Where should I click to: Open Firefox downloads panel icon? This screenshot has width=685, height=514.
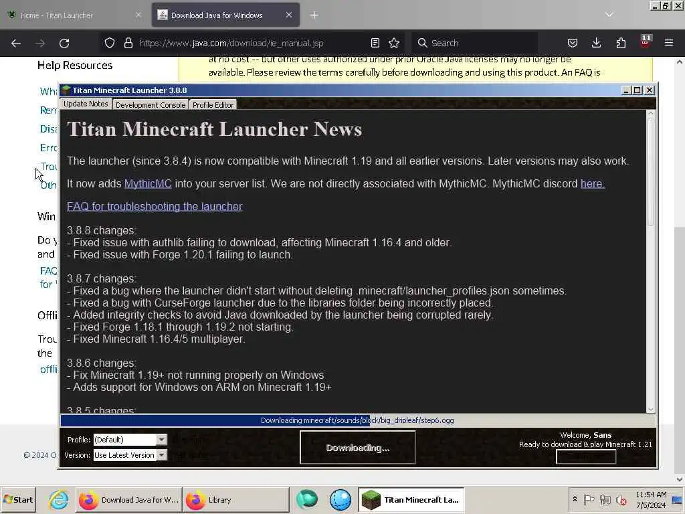point(596,43)
